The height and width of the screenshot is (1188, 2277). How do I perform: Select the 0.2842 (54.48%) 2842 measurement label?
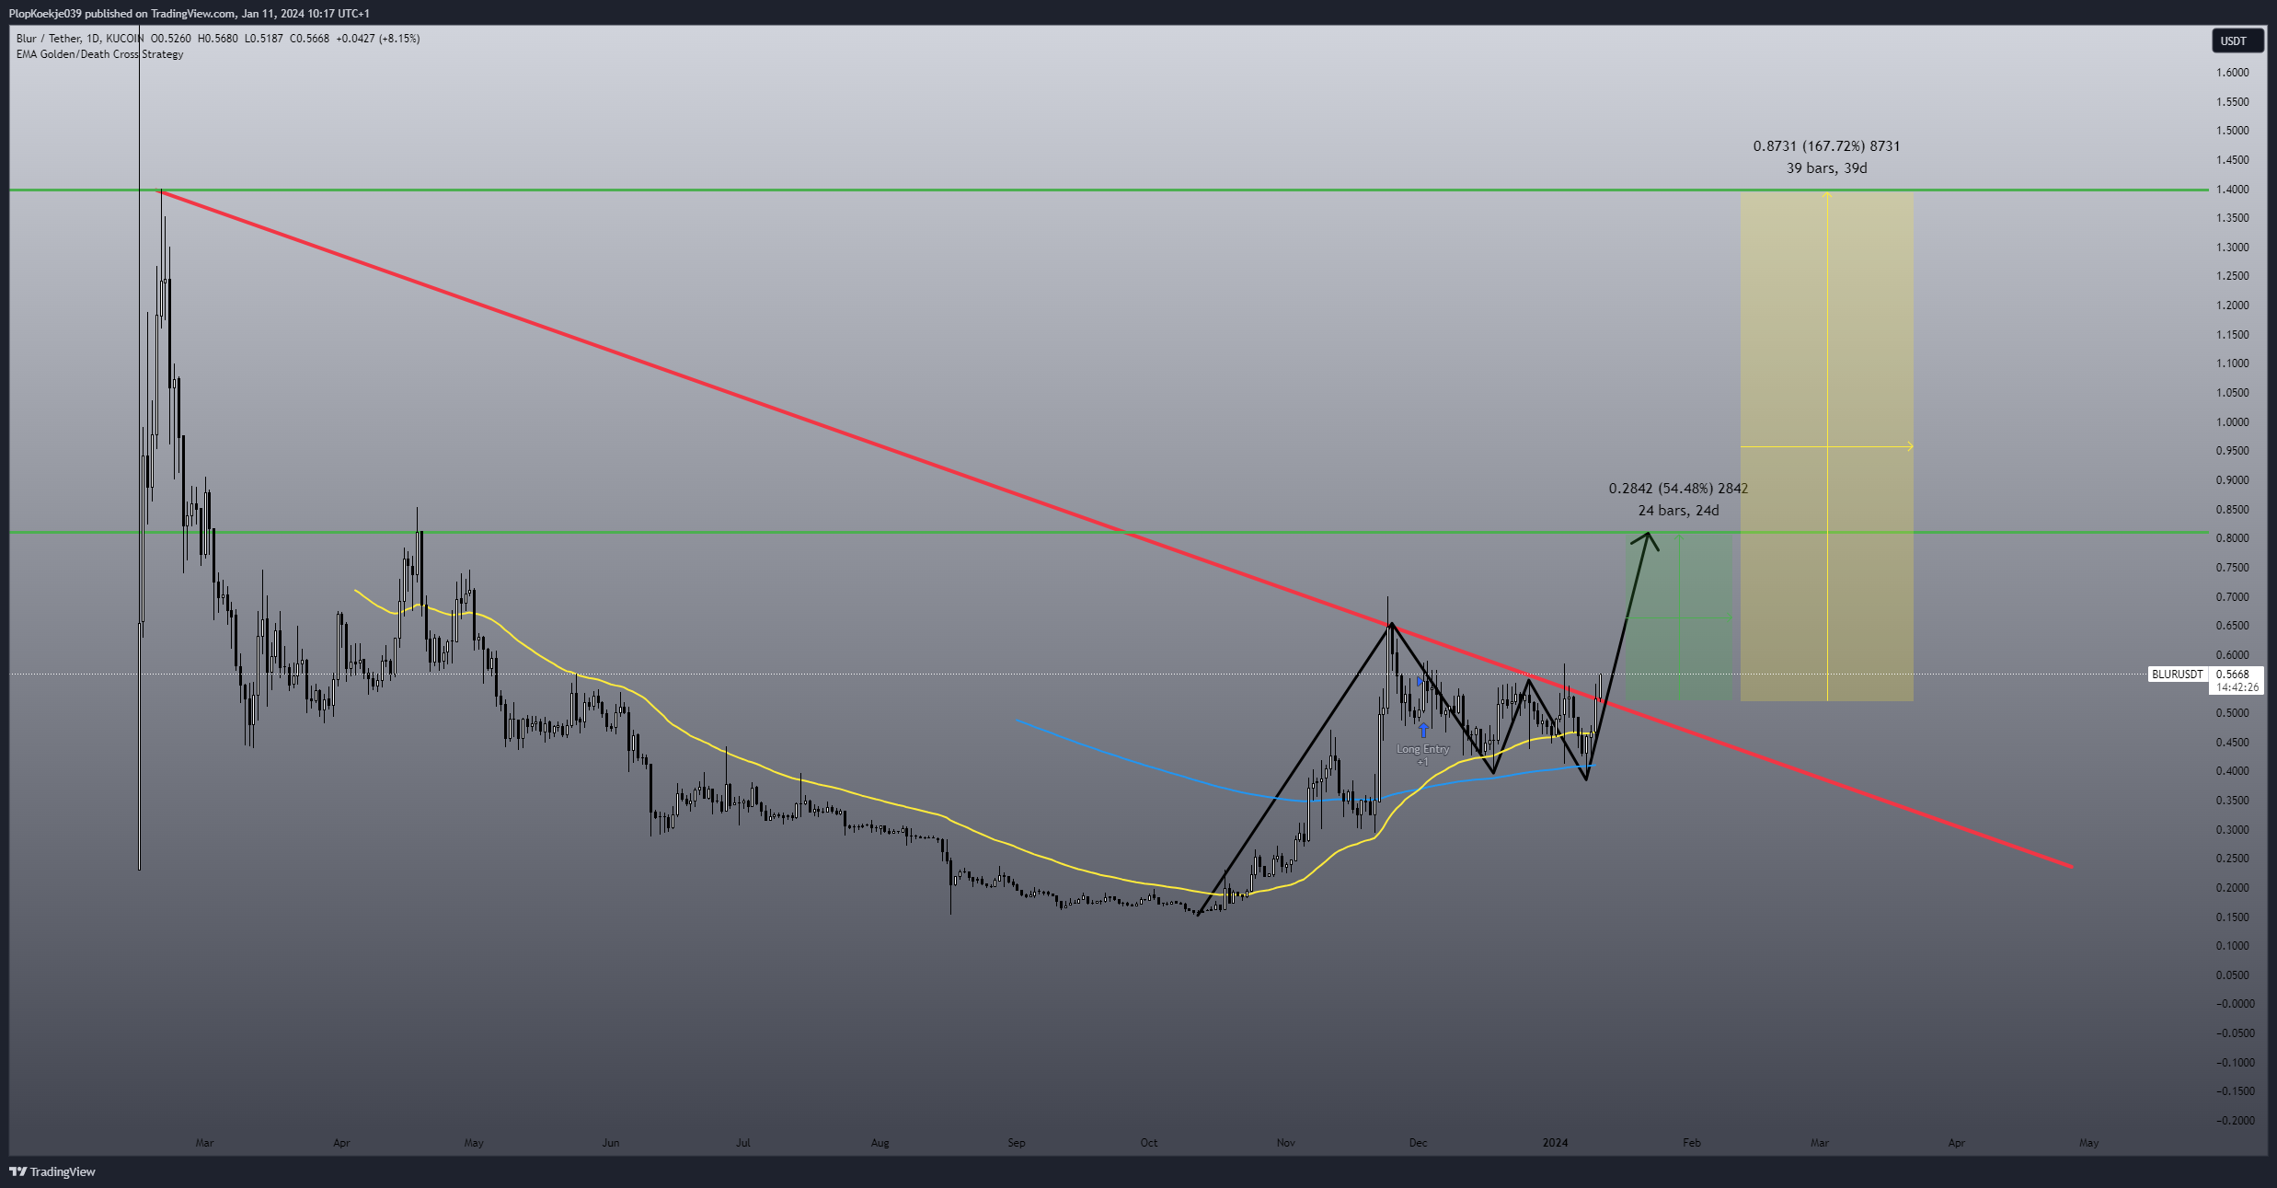1678,489
